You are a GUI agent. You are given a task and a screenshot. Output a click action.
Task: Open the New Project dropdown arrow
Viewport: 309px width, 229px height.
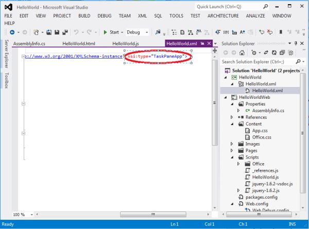42,32
